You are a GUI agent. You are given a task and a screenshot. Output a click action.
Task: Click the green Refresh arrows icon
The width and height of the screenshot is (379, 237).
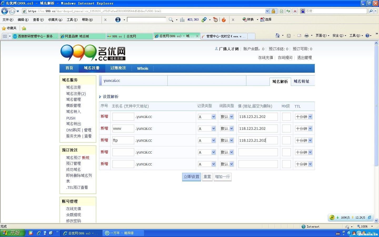pyautogui.click(x=288, y=11)
